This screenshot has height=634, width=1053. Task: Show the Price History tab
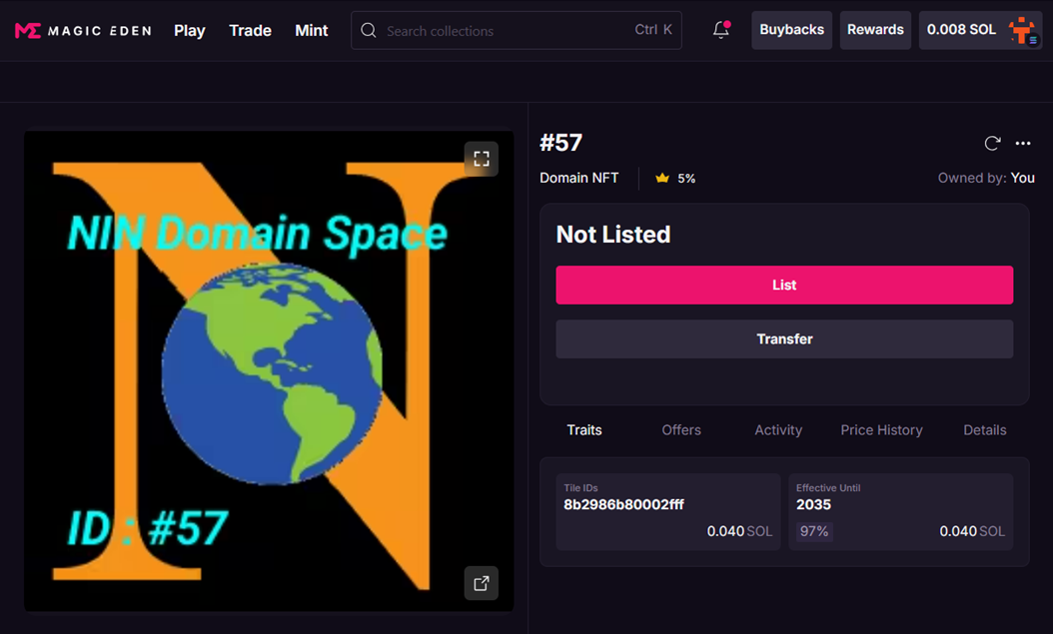point(881,430)
